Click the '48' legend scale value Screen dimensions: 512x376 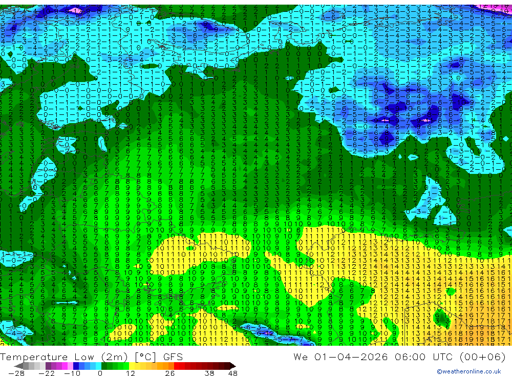click(233, 373)
